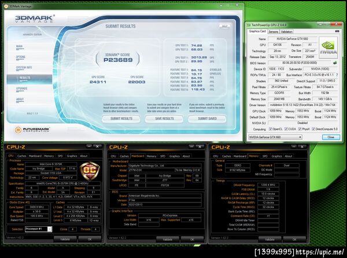Toggle the CUDA checkbox in GPU-Z
347x258 pixels.
286,129
